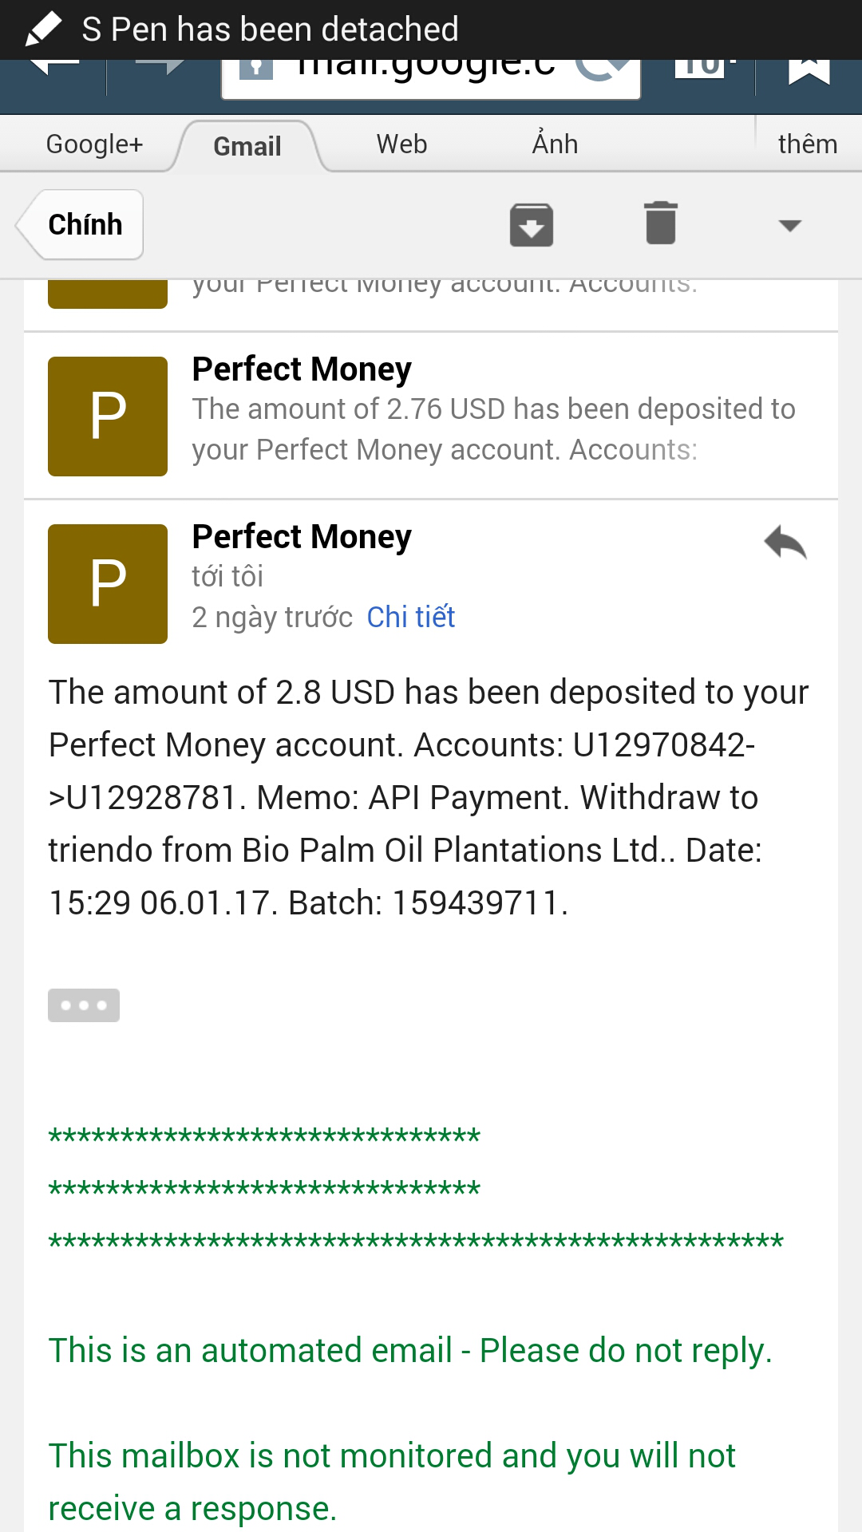Viewport: 862px width, 1532px height.
Task: Tap the P avatar of the open email
Action: tap(108, 584)
